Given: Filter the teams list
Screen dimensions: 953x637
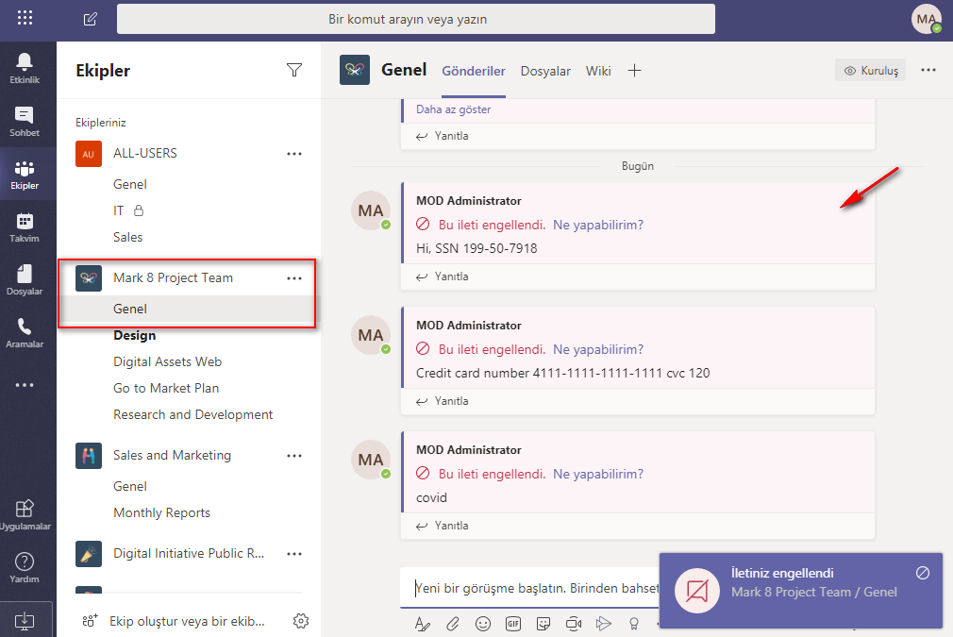Looking at the screenshot, I should (294, 71).
